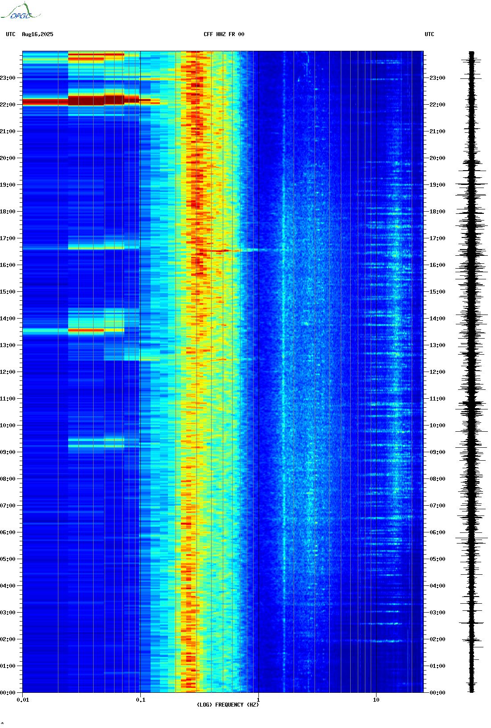491x728 pixels.
Task: Click the date text Aug16,2025
Action: 37,34
